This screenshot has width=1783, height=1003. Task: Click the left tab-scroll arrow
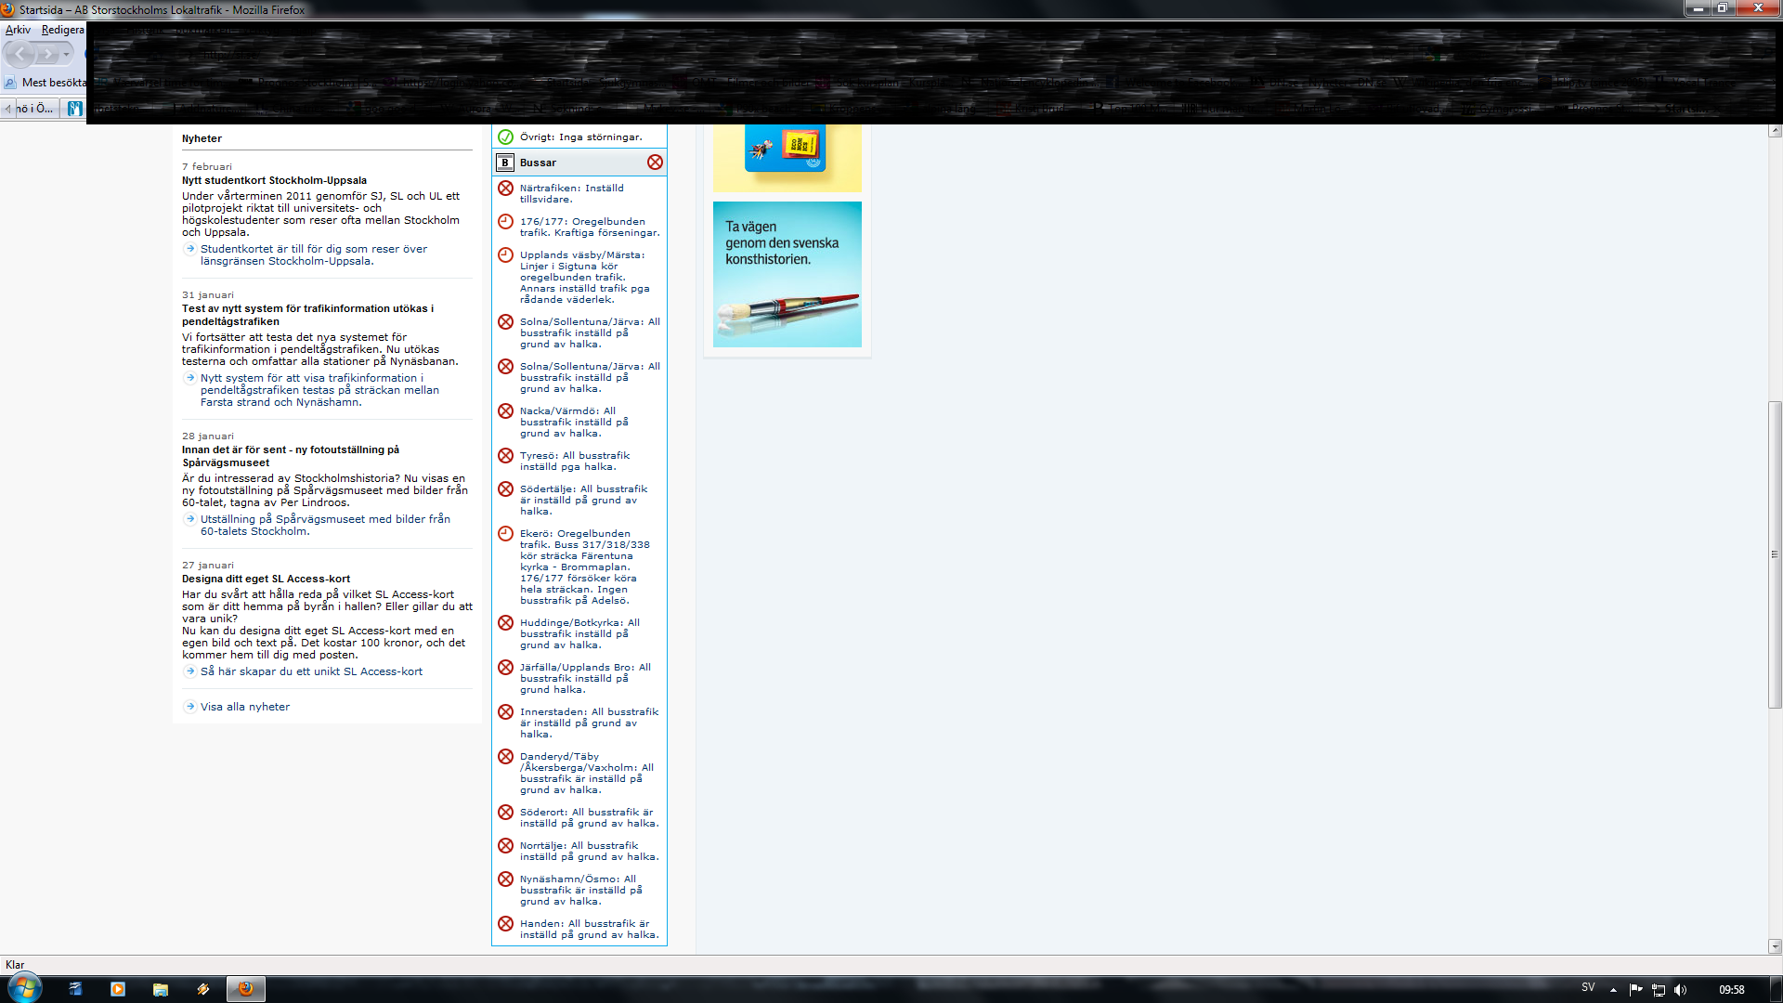pos(7,109)
